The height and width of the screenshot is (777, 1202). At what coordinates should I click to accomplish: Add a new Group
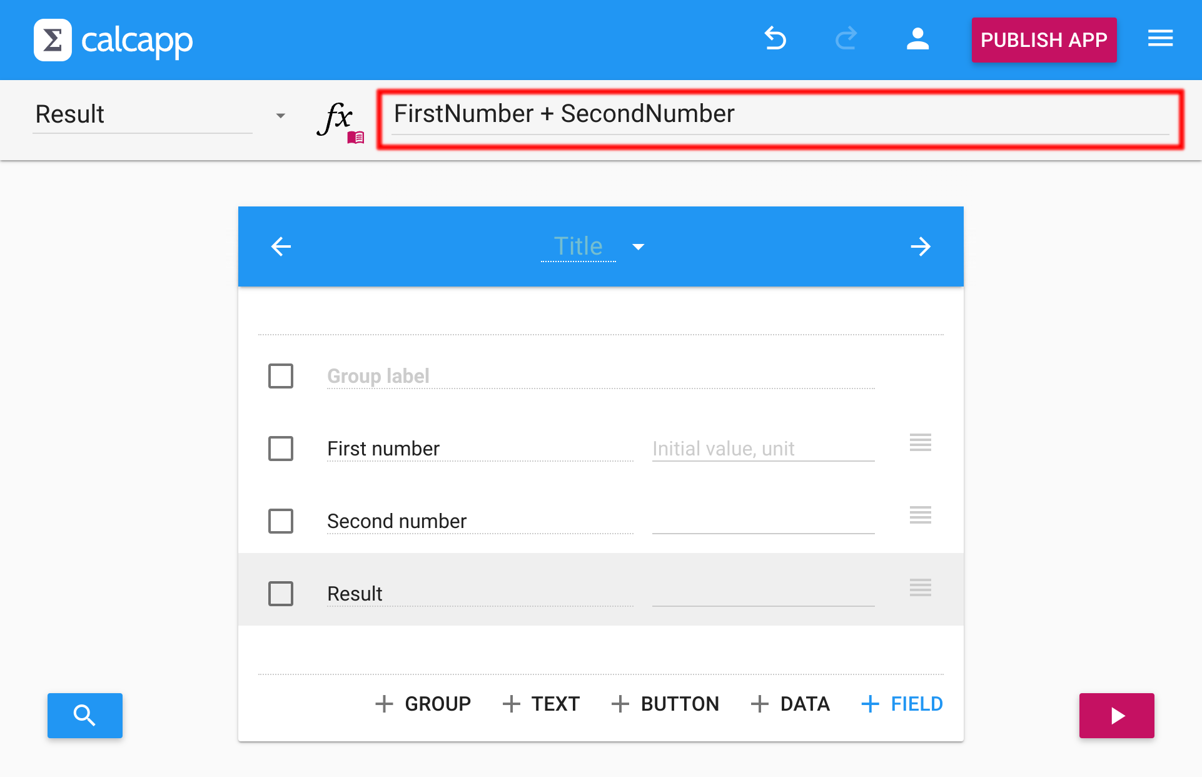point(423,704)
